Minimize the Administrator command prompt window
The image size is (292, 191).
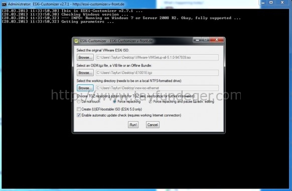click(x=263, y=3)
